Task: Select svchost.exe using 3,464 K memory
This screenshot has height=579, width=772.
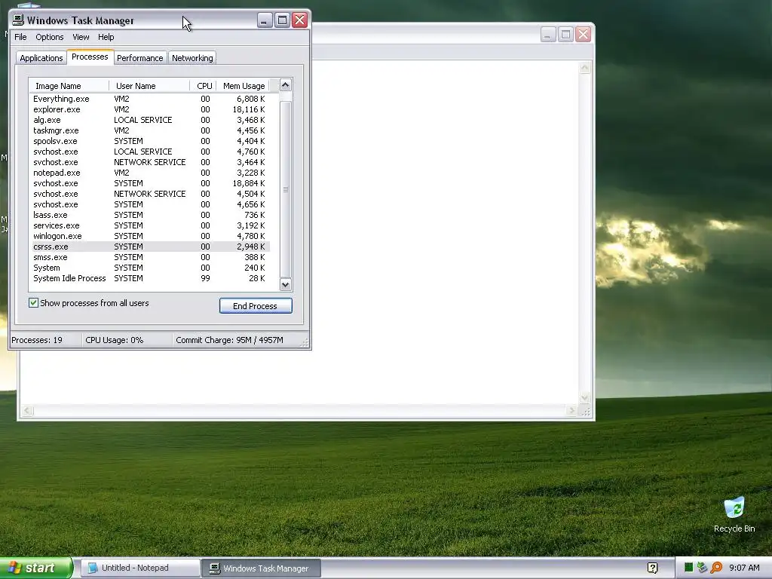Action: (150, 163)
